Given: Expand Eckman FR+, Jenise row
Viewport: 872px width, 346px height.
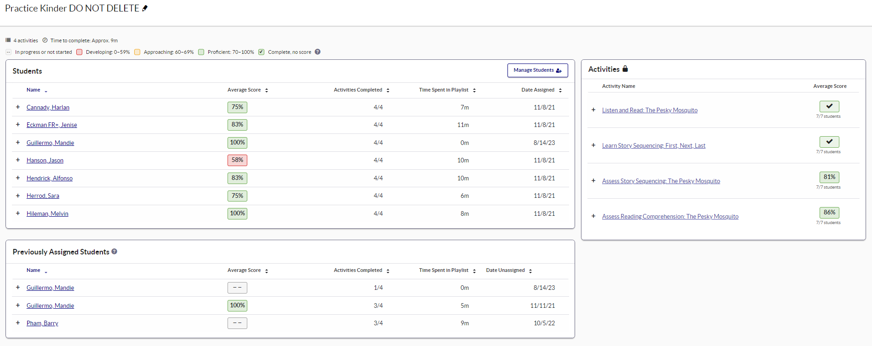Looking at the screenshot, I should (18, 124).
